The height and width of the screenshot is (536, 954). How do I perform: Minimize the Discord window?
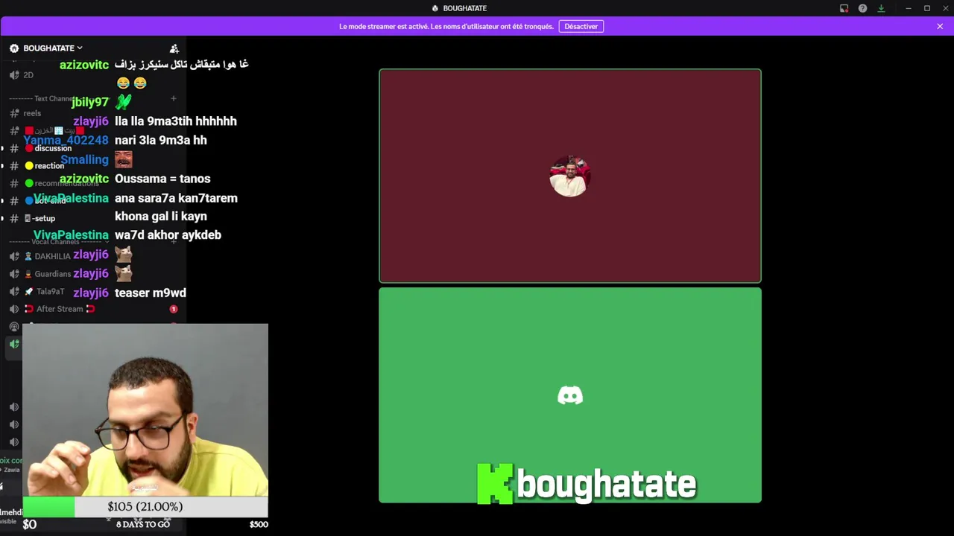pos(908,8)
